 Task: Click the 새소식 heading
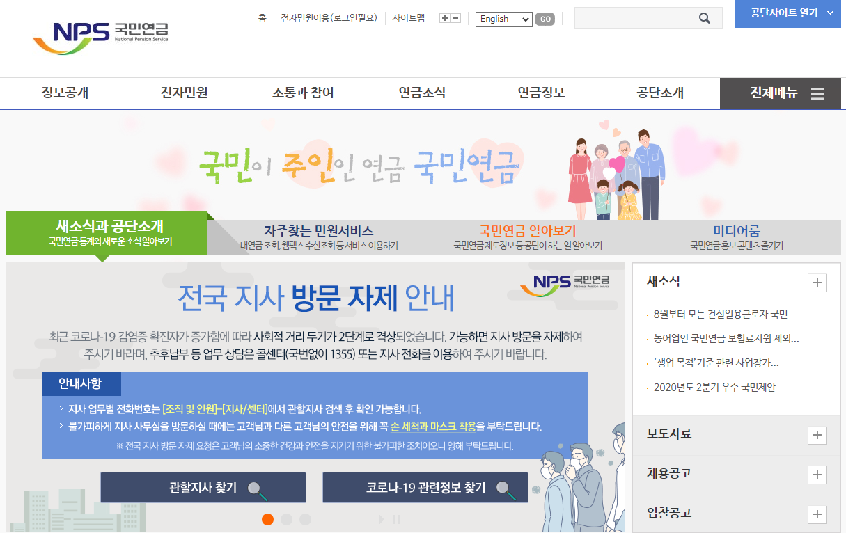tap(664, 282)
